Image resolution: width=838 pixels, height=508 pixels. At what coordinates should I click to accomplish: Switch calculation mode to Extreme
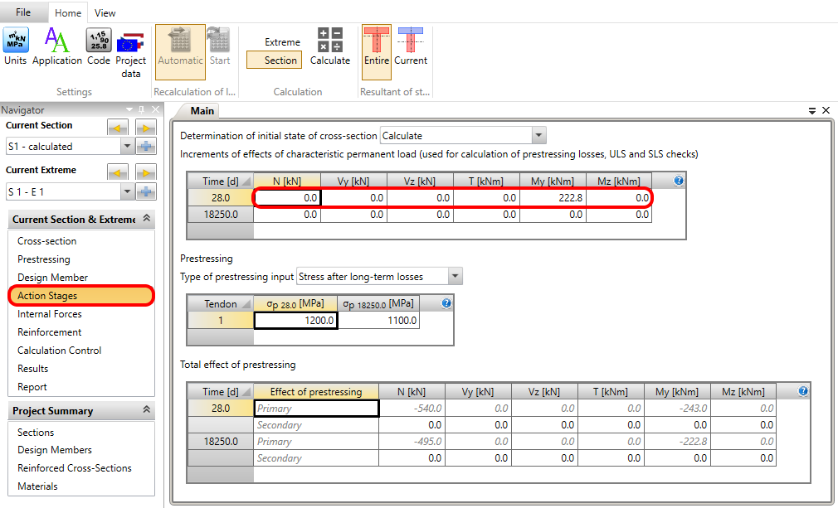[x=282, y=42]
